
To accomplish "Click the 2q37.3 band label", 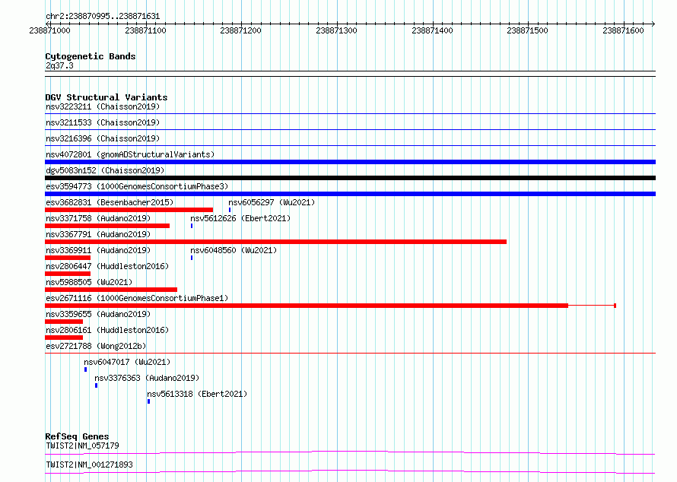I will pos(59,65).
